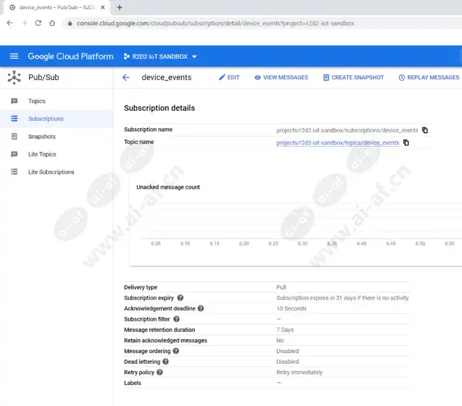
Task: Click the '7 Days' retention value
Action: tap(285, 329)
